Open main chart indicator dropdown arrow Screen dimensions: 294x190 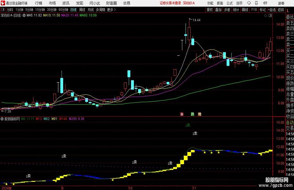click(24, 15)
